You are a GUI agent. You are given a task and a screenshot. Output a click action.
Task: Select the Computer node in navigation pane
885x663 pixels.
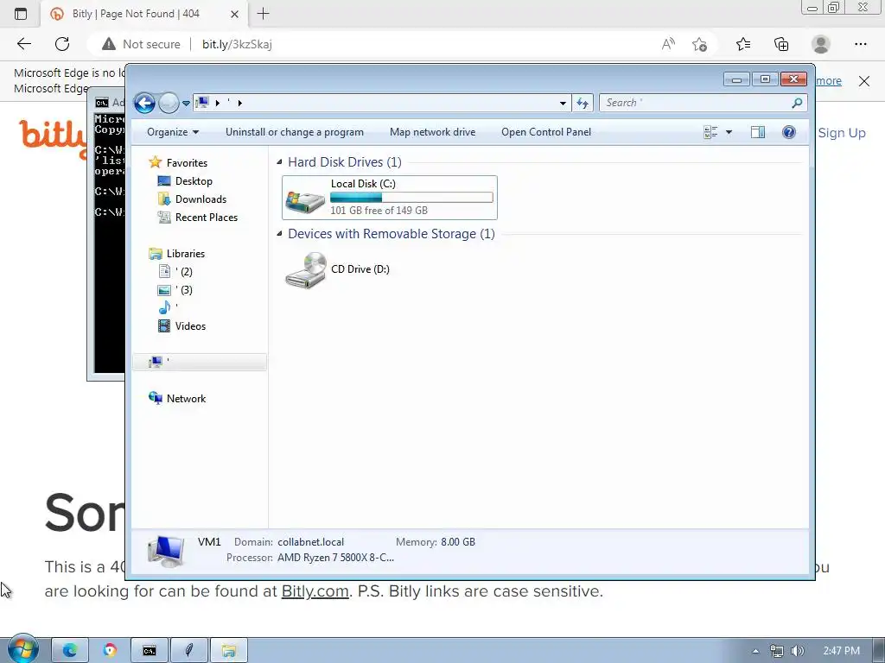pyautogui.click(x=199, y=362)
